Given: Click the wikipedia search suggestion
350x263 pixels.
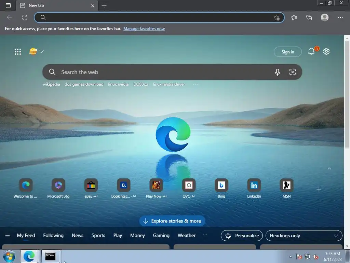Looking at the screenshot, I should pyautogui.click(x=51, y=84).
